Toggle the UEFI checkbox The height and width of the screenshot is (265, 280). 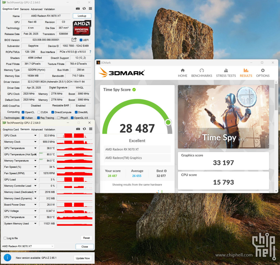81,40
